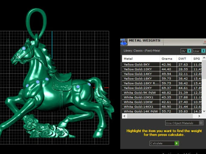This screenshot has width=206, height=154.
Task: Click the 32.11 DWT value
Action: pos(183,74)
